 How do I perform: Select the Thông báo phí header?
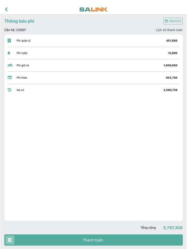click(19, 21)
